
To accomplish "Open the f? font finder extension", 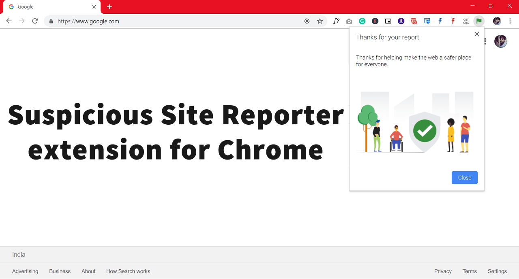I will pyautogui.click(x=336, y=21).
